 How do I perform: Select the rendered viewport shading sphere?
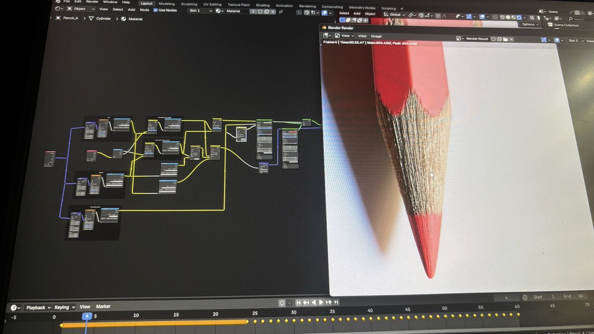pyautogui.click(x=519, y=17)
